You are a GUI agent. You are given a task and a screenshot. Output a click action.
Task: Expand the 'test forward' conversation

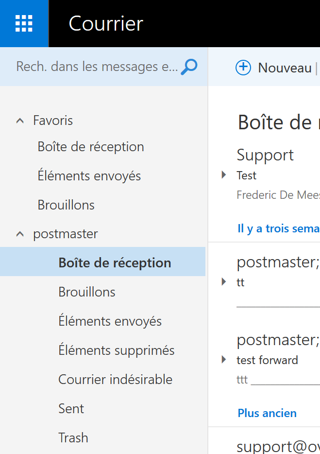[224, 359]
